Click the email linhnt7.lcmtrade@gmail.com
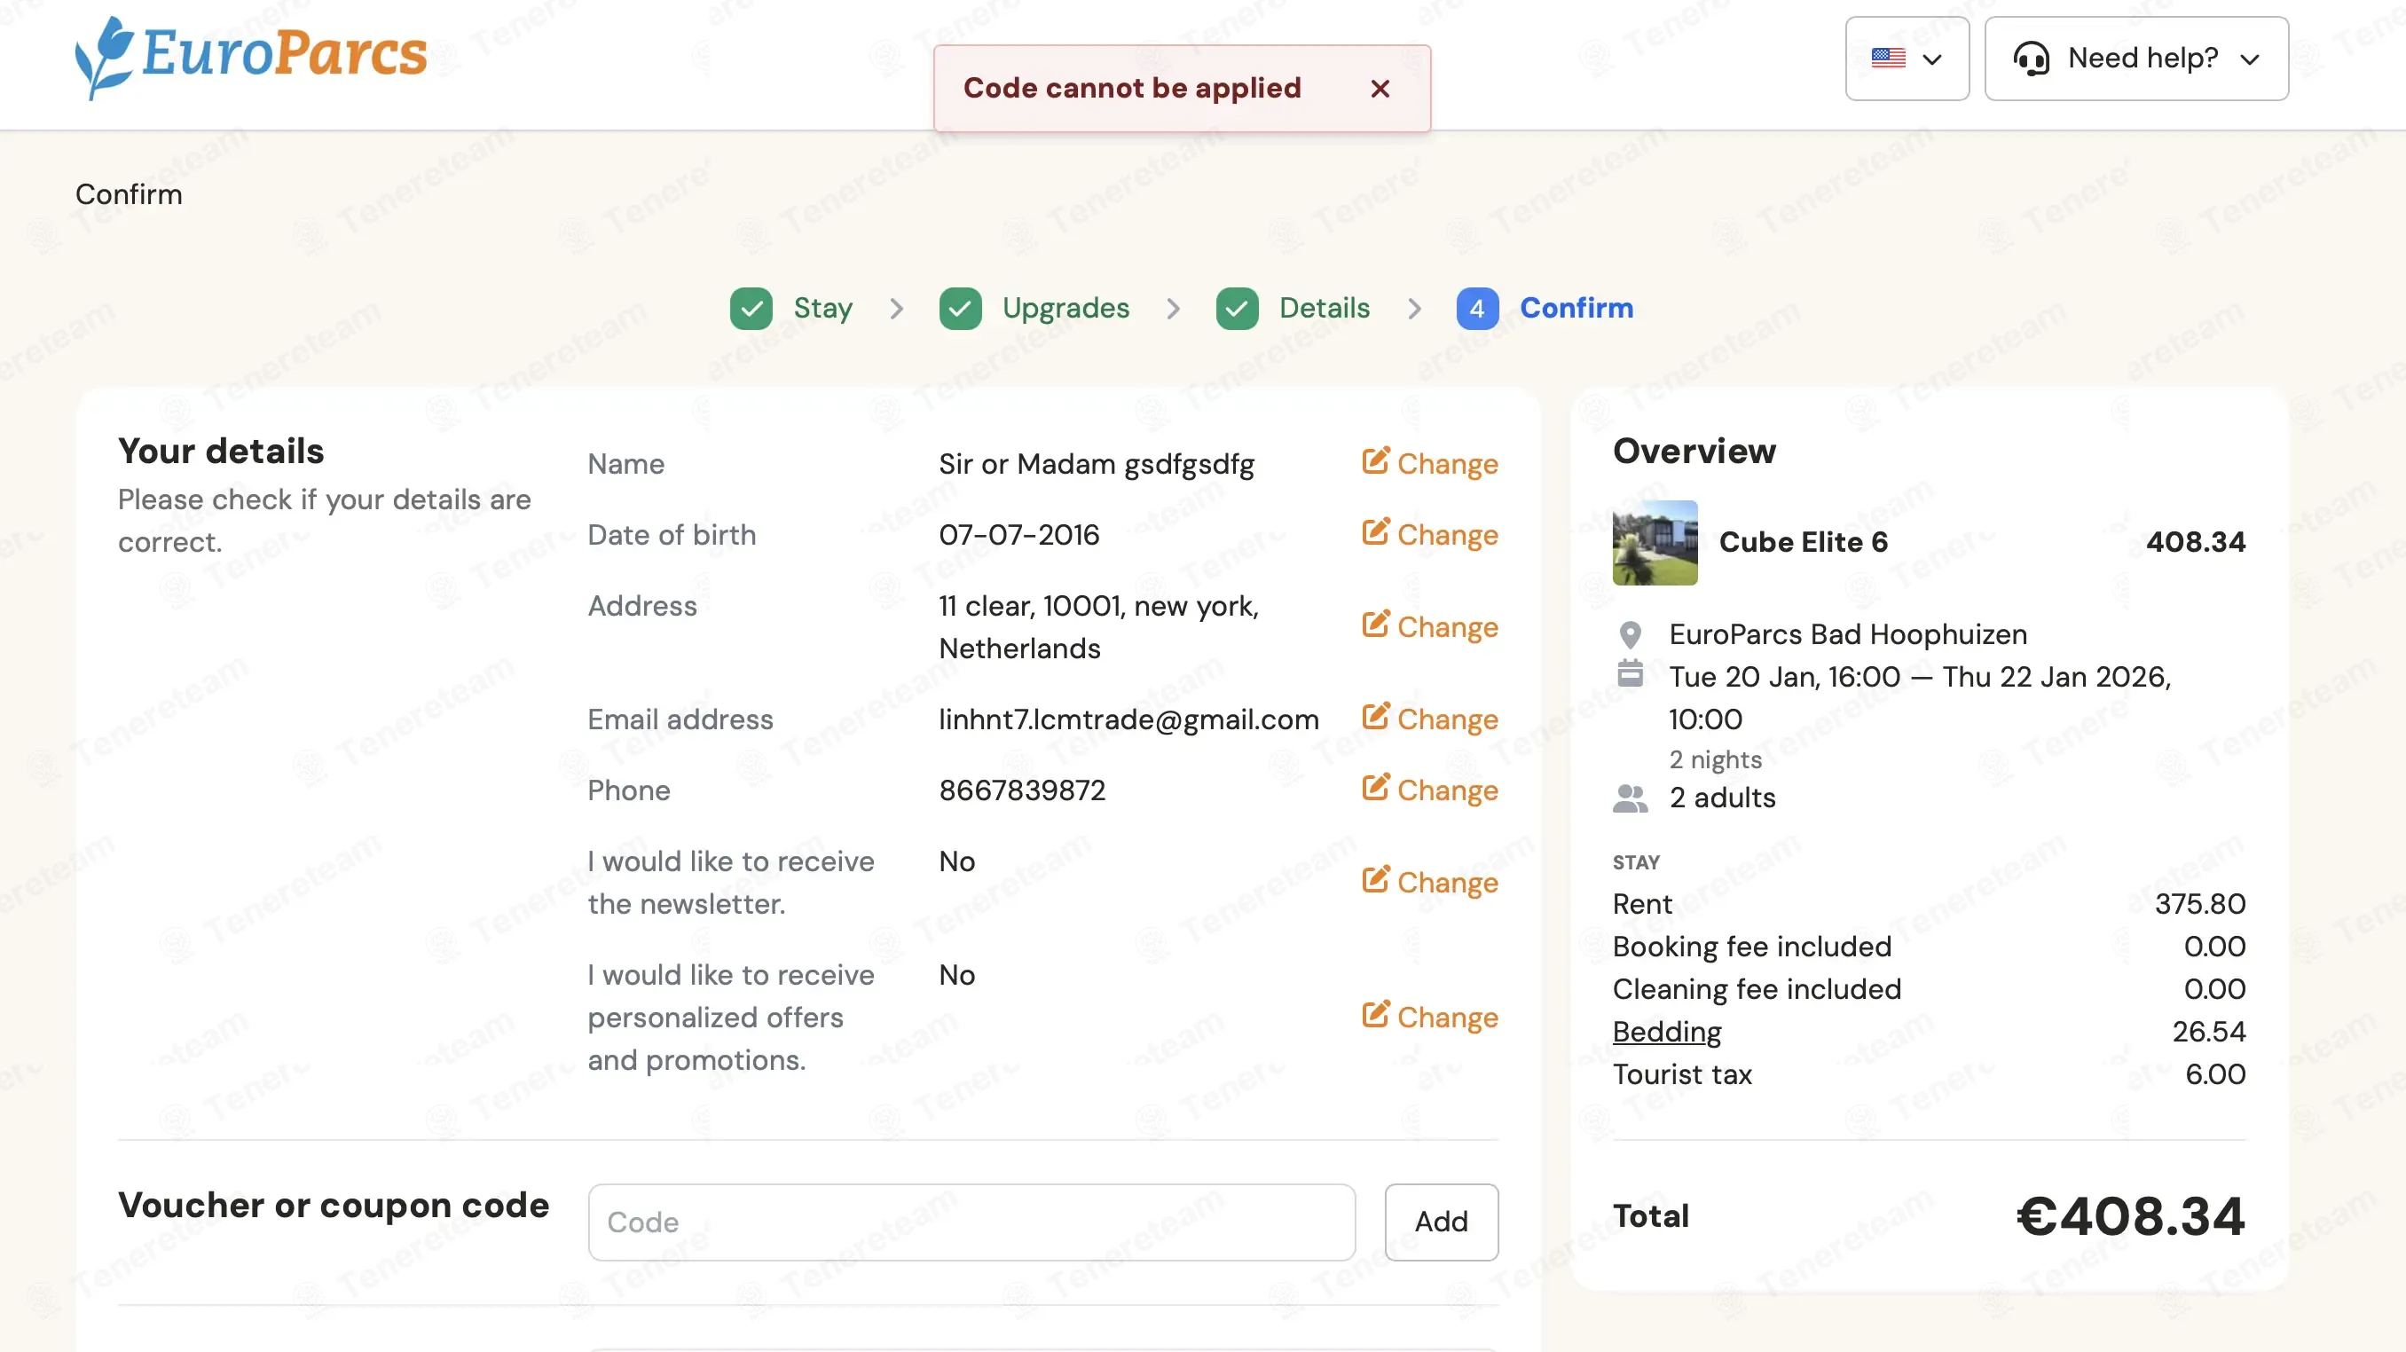The image size is (2406, 1352). pos(1128,719)
